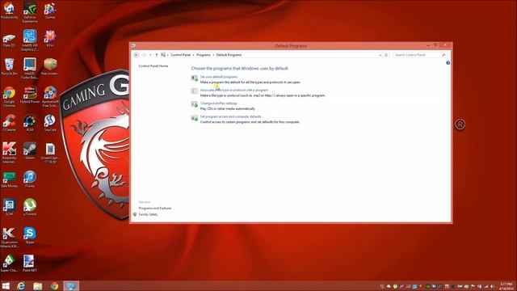Open 'Set your default programs' link

pyautogui.click(x=219, y=77)
